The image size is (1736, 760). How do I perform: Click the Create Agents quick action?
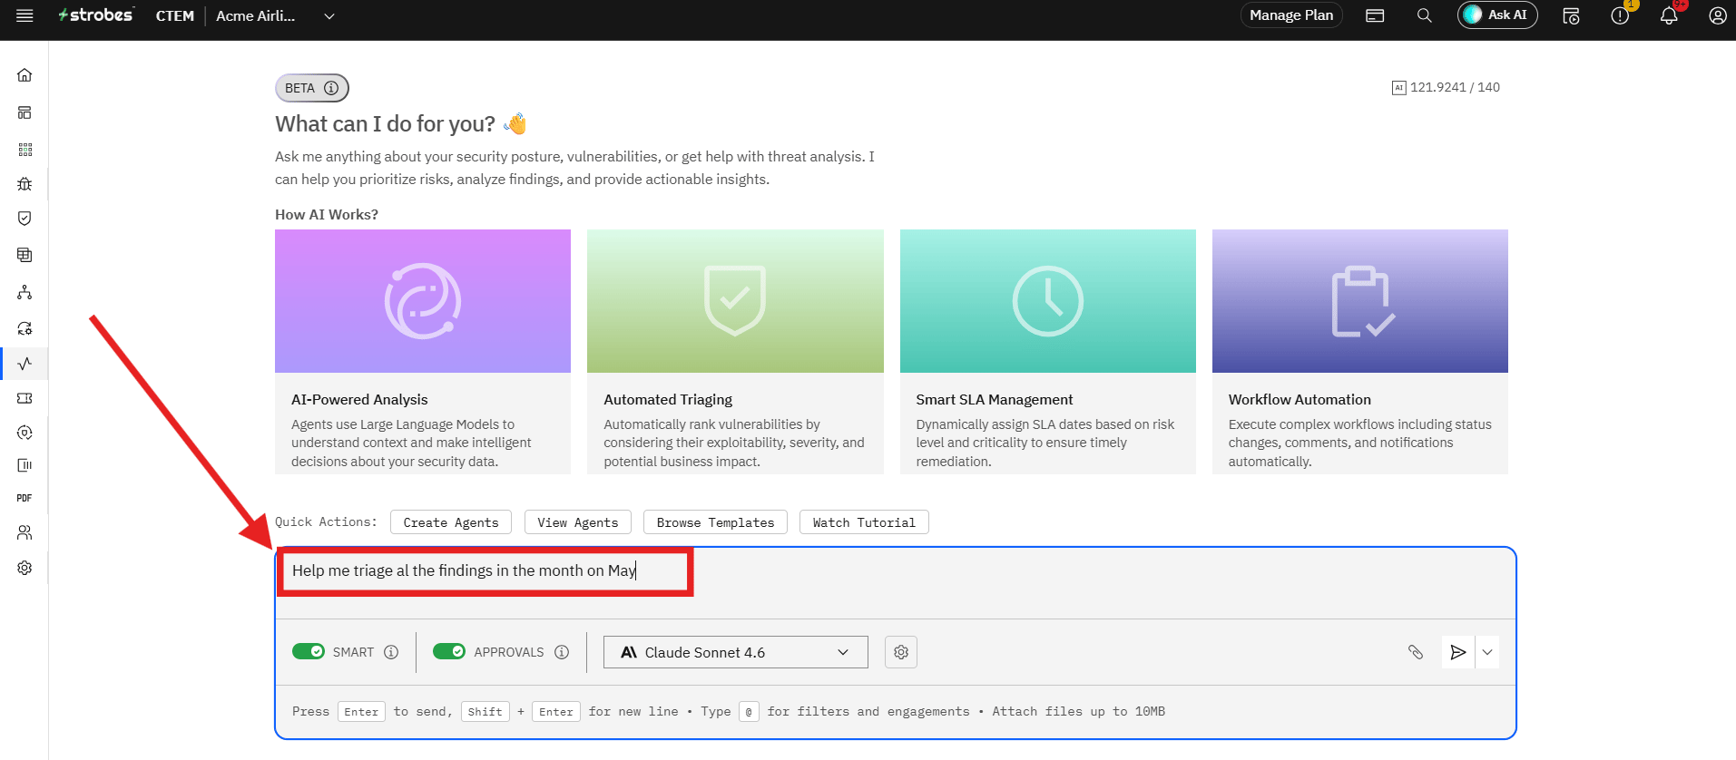point(451,522)
